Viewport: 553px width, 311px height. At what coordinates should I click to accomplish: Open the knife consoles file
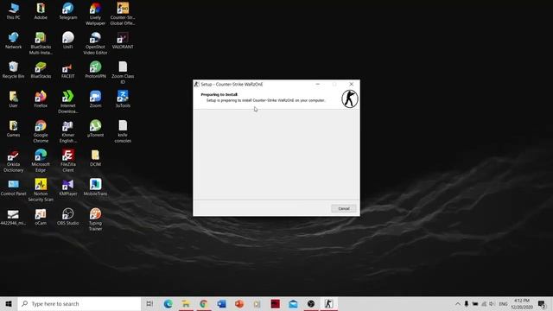click(123, 131)
